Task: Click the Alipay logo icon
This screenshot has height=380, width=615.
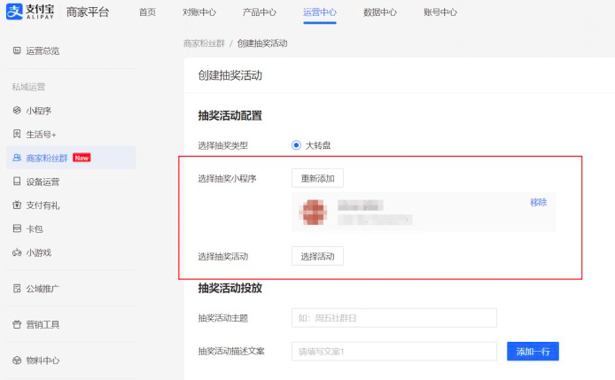Action: [15, 12]
